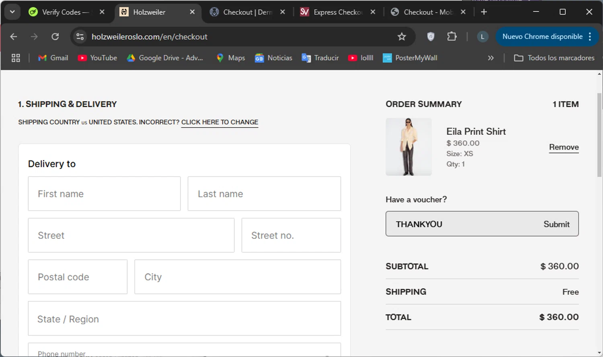The width and height of the screenshot is (603, 357).
Task: Click the Eila Print Shirt product thumbnail
Action: (408, 147)
